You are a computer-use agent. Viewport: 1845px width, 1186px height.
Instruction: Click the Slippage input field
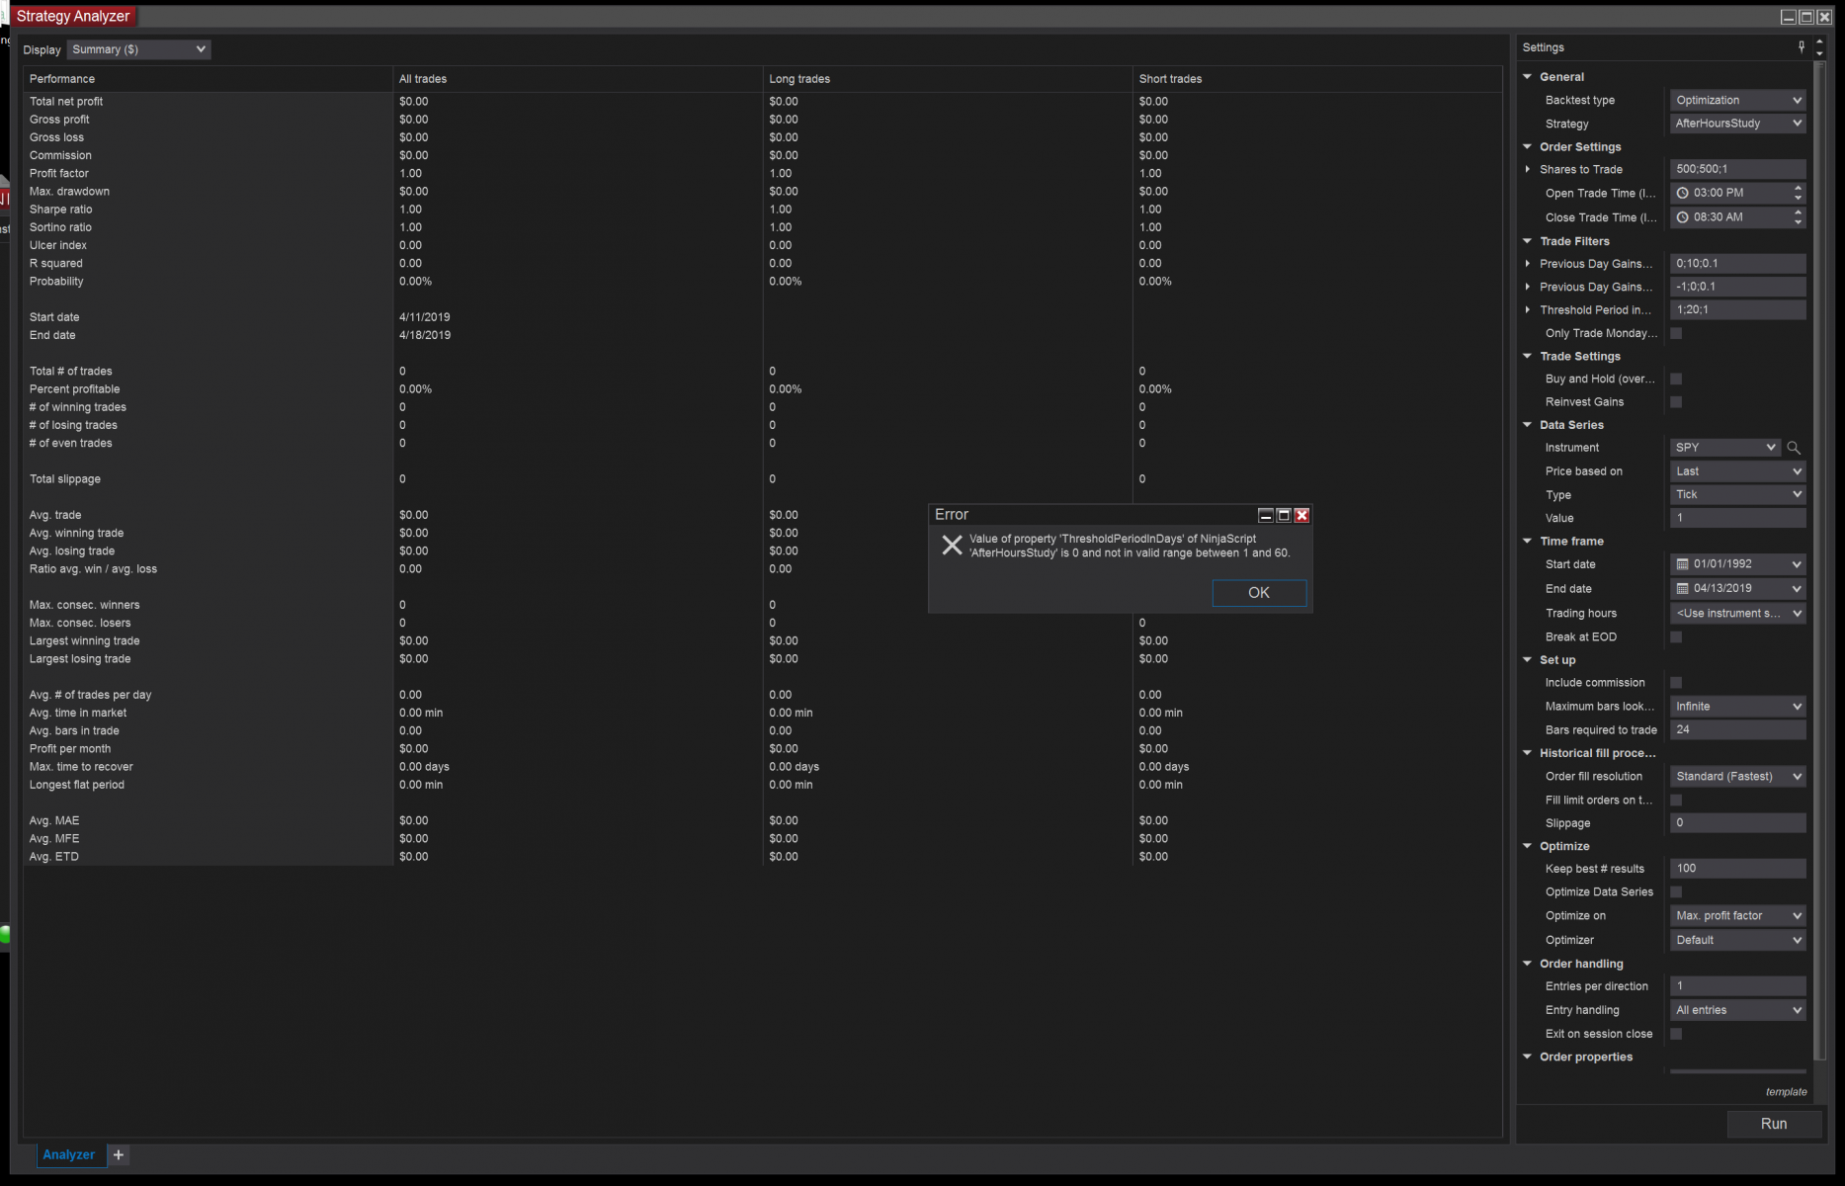tap(1737, 822)
